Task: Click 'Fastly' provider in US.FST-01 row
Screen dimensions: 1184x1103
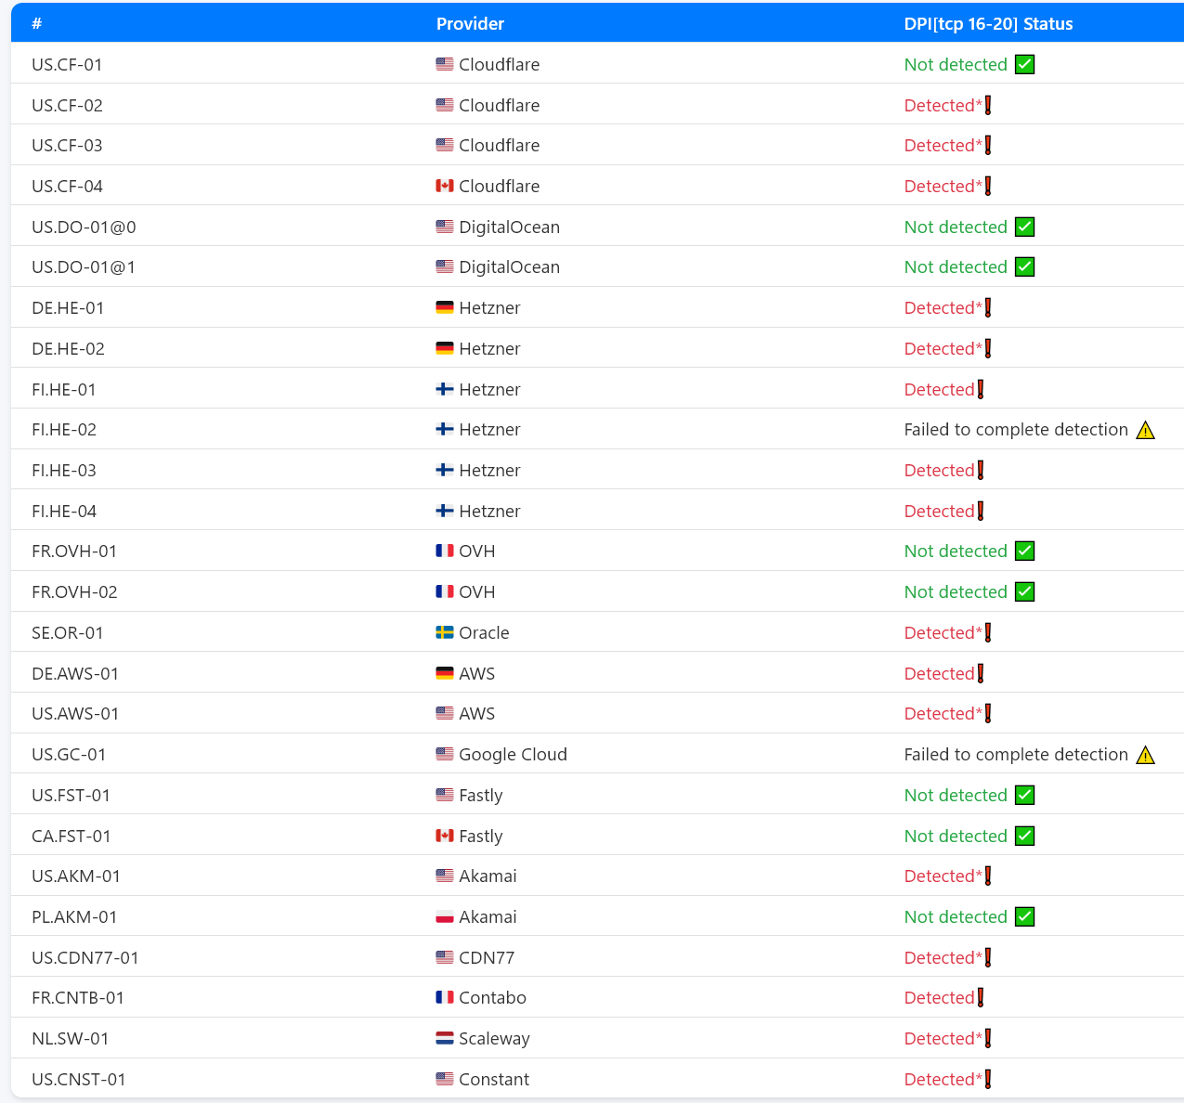Action: (481, 795)
